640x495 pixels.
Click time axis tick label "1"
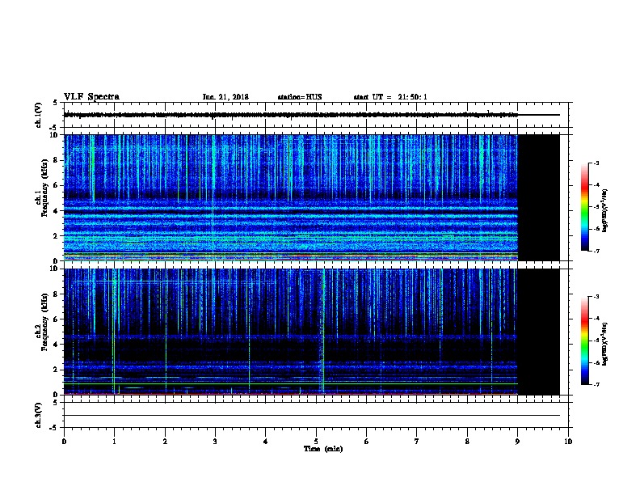tap(114, 442)
